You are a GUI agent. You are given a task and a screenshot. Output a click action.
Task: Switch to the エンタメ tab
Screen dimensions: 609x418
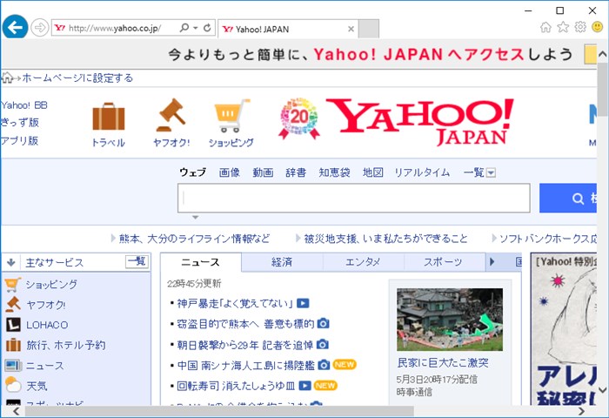363,262
